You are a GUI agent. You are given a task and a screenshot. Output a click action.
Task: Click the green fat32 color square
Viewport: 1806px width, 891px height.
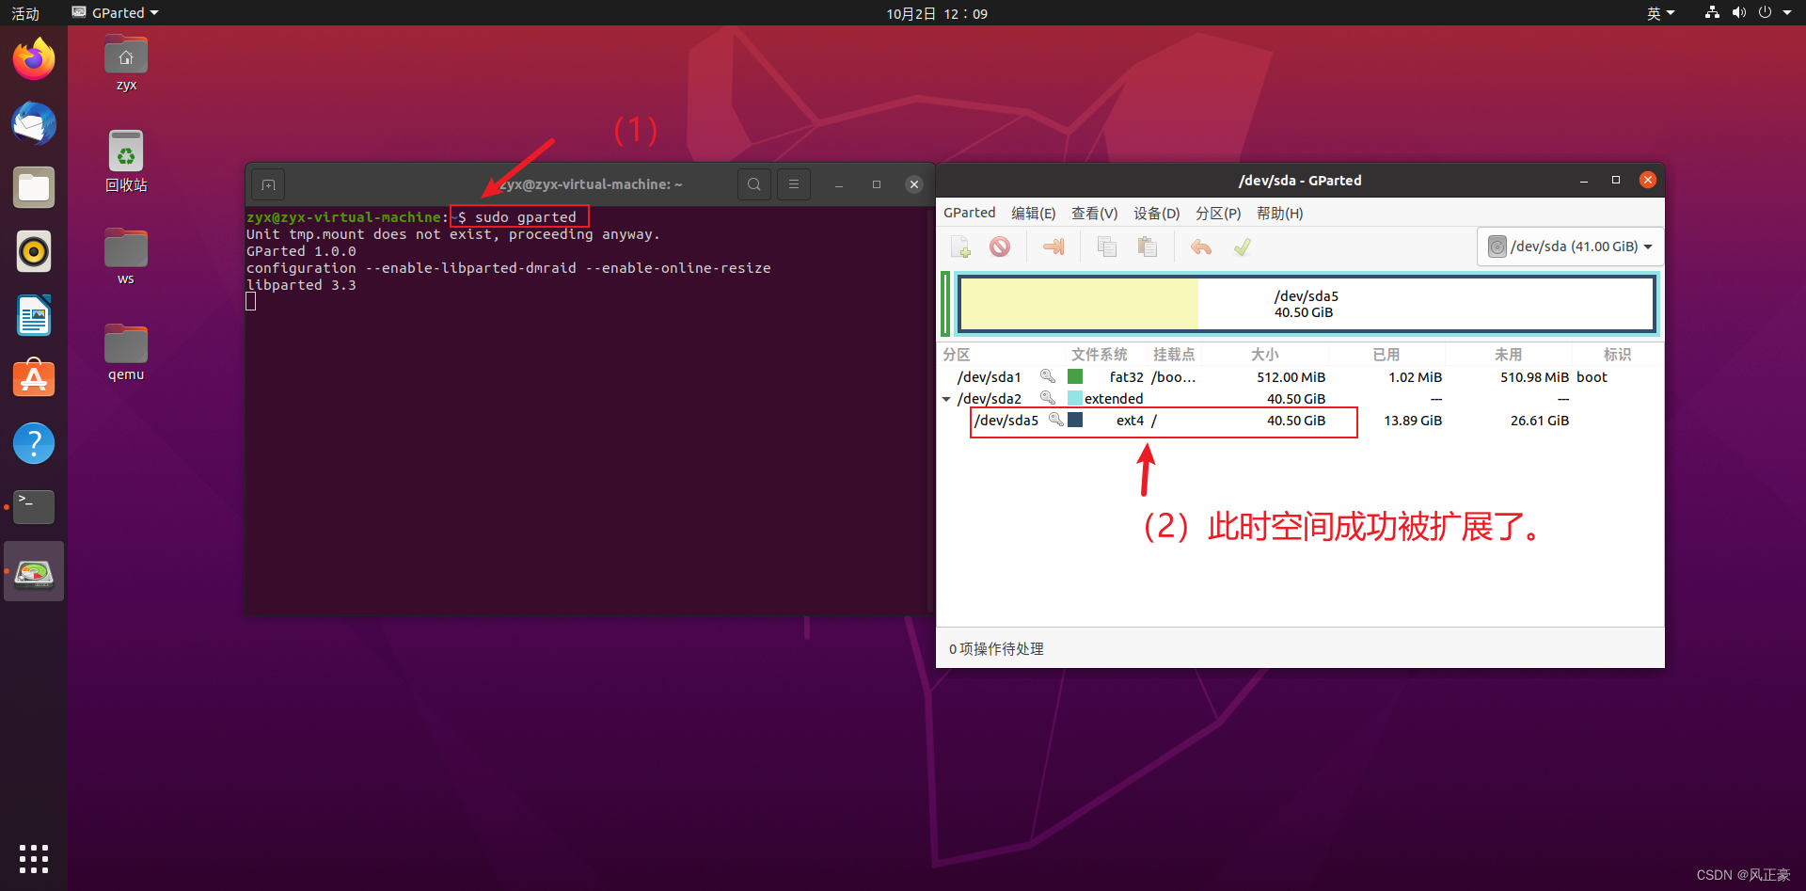tap(1075, 376)
